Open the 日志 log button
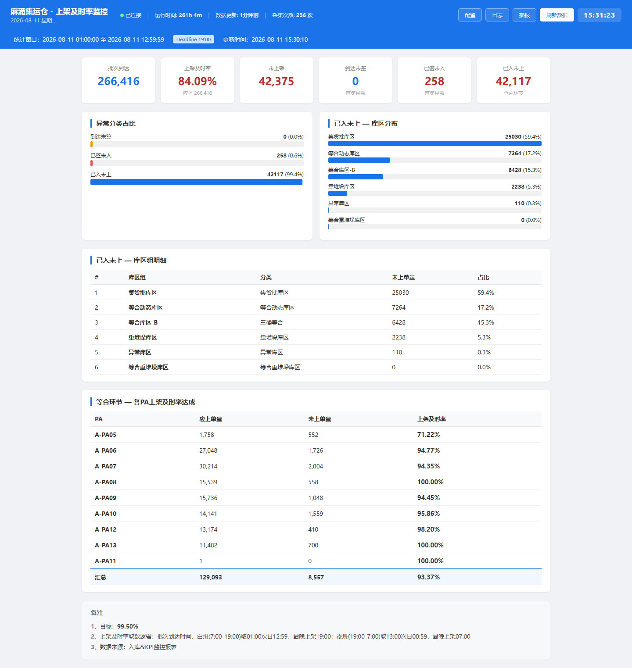The image size is (632, 668). pos(497,15)
